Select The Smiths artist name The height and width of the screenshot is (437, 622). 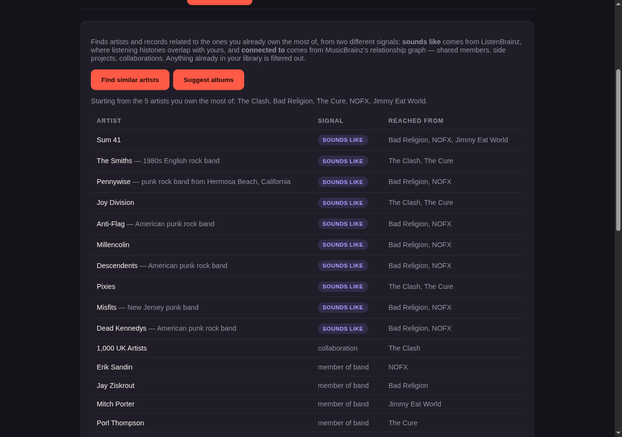(x=114, y=161)
